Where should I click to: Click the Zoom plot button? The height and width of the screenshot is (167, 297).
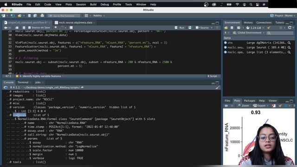(x=243, y=106)
